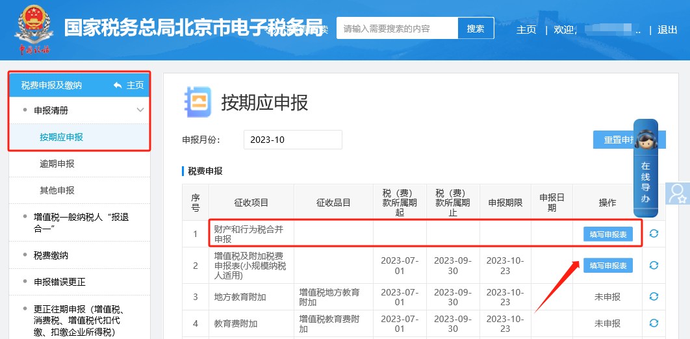Viewport: 690px width, 339px height.
Task: Collapse the 申报清册 chevron
Action: pyautogui.click(x=140, y=110)
